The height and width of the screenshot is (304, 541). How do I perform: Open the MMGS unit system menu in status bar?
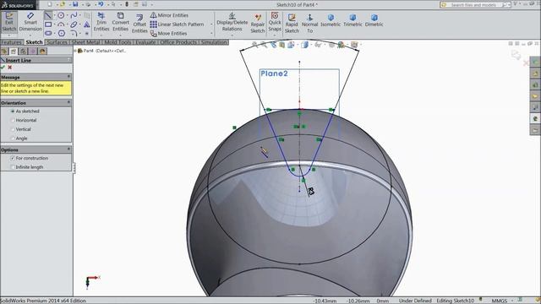500,301
